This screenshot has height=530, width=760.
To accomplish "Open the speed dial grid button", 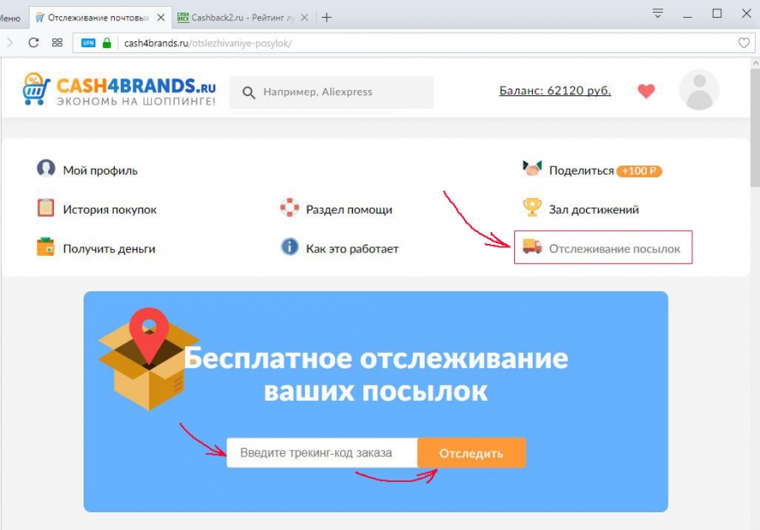I will [x=57, y=43].
